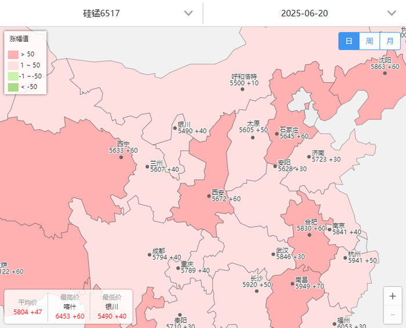Click the 贵阳 city marker dot
406x328 pixels.
[x=180, y=315]
